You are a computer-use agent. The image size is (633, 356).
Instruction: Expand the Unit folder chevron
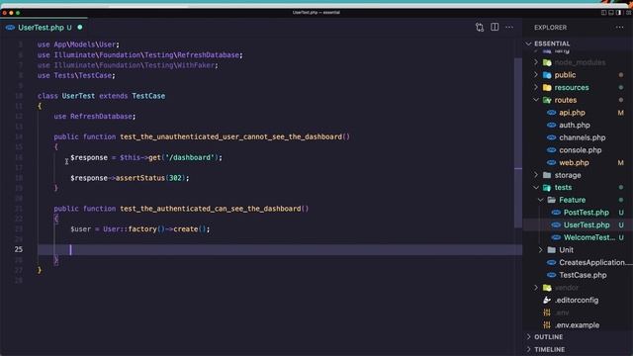click(x=541, y=250)
